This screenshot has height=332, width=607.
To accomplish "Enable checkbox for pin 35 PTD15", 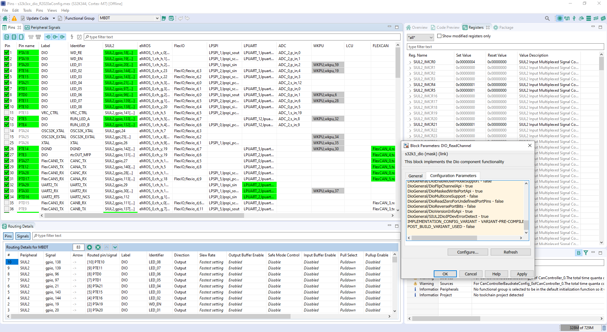I will point(7,203).
